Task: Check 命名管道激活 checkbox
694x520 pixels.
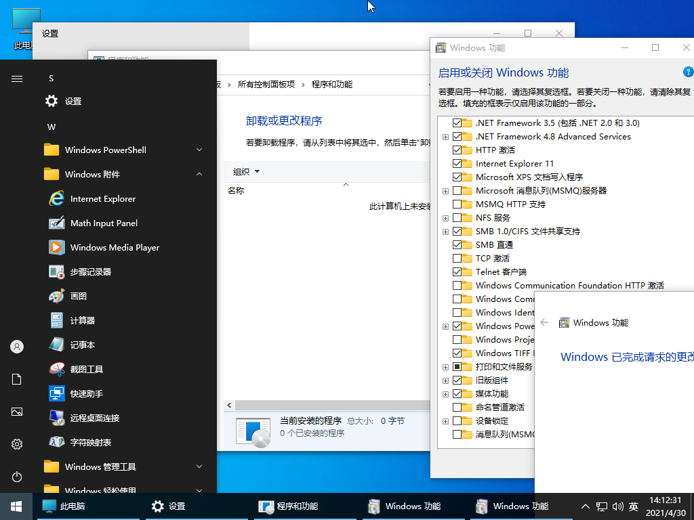Action: [x=457, y=407]
